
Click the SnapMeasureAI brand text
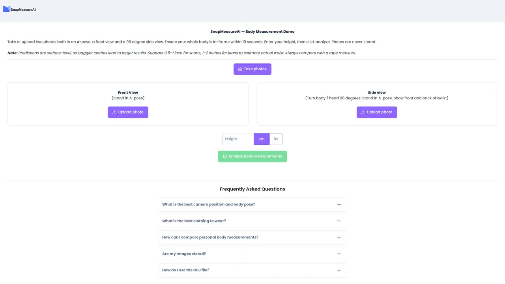click(23, 9)
